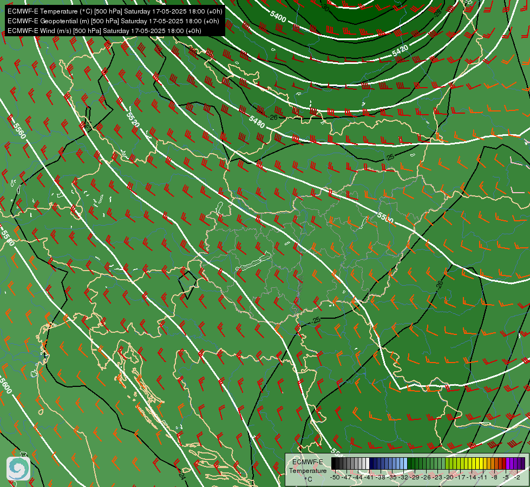Click the -11 value on the legend scale
Viewport: 530px width, 487px height.
[x=482, y=477]
